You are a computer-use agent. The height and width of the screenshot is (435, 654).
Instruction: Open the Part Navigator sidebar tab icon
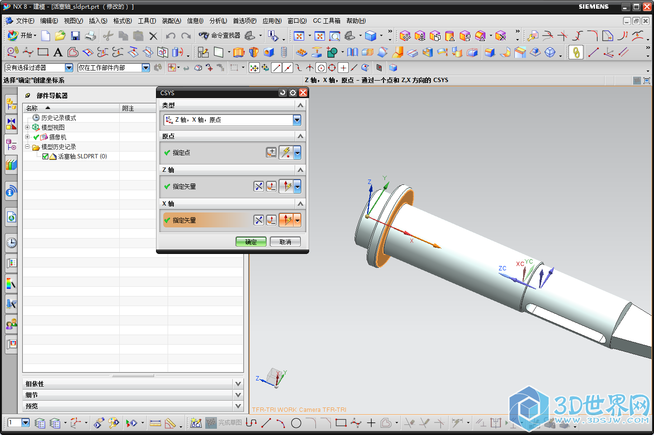pyautogui.click(x=11, y=144)
